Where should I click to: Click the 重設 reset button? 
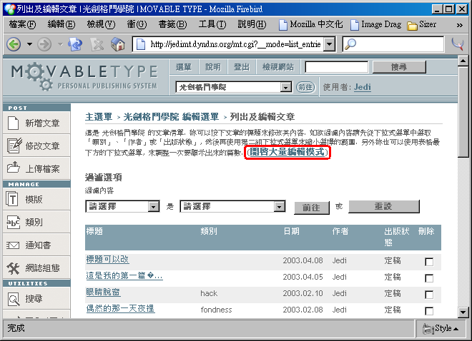click(x=383, y=206)
